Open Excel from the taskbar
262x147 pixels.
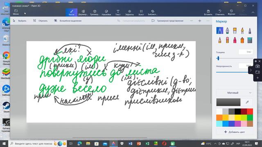[147, 143]
